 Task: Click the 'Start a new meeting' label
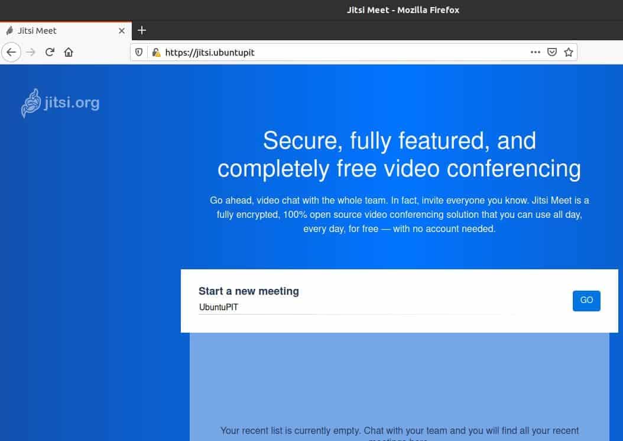click(249, 291)
